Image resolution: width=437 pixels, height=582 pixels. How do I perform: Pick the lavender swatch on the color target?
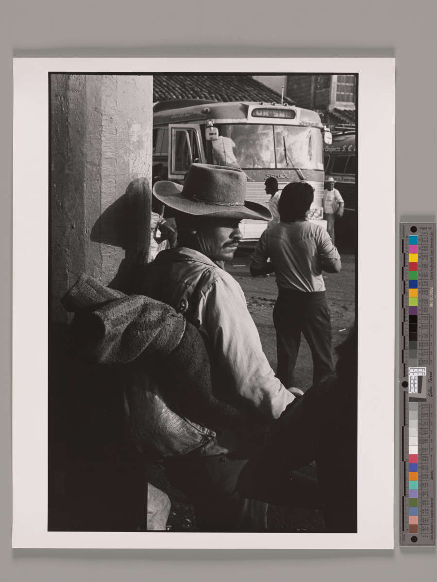point(413,493)
